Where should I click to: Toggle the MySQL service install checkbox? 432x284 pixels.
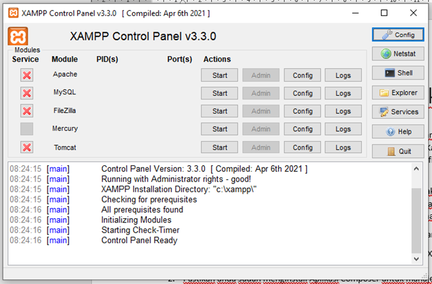coord(27,93)
